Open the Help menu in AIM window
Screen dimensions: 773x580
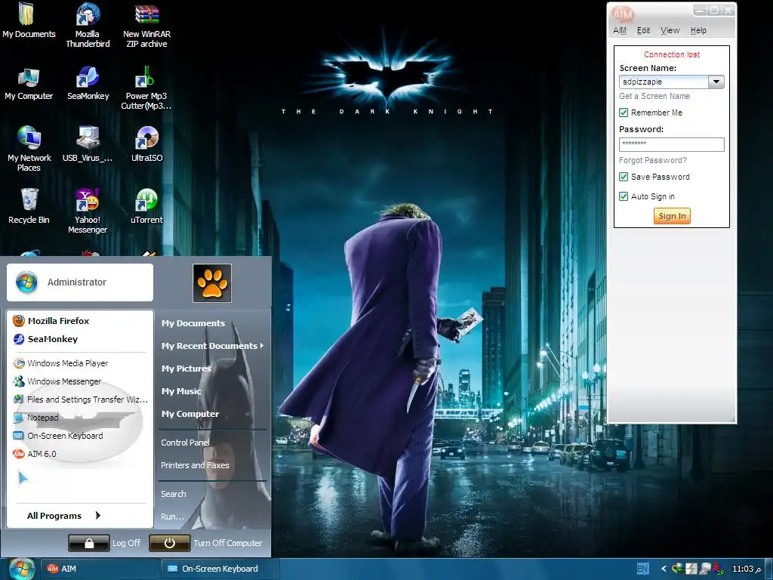(698, 30)
